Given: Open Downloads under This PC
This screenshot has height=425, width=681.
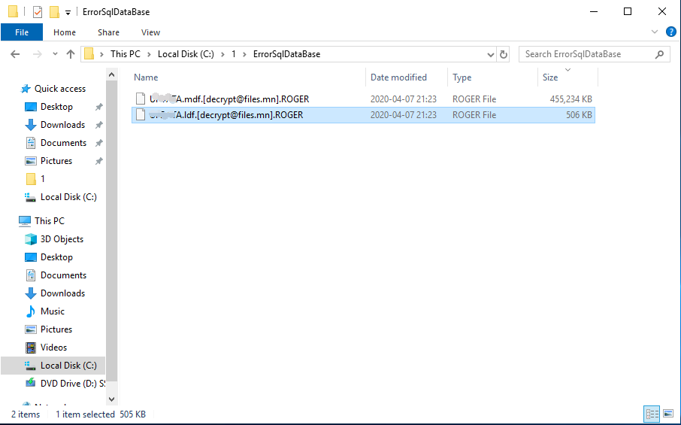Looking at the screenshot, I should pyautogui.click(x=62, y=293).
